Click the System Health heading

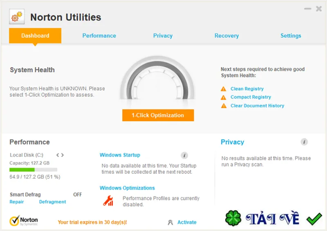(32, 70)
